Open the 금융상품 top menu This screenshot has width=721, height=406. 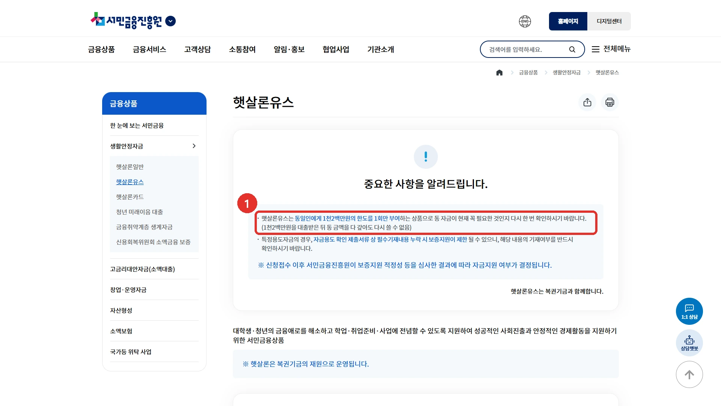click(101, 49)
